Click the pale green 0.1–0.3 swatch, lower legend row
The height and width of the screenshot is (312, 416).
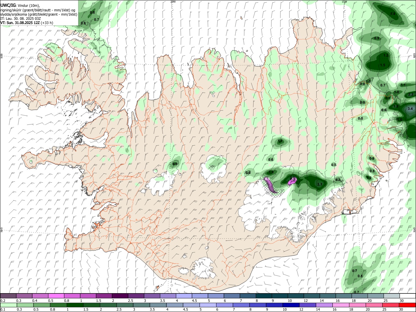(x=8, y=305)
